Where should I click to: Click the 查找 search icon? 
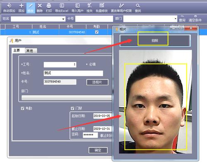point(138,8)
